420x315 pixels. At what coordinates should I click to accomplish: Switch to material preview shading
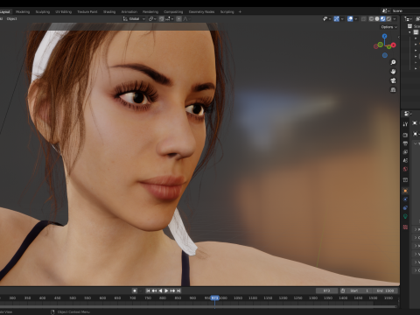383,18
